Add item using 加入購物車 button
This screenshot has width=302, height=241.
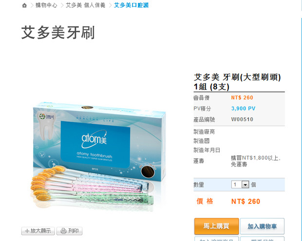click(262, 226)
